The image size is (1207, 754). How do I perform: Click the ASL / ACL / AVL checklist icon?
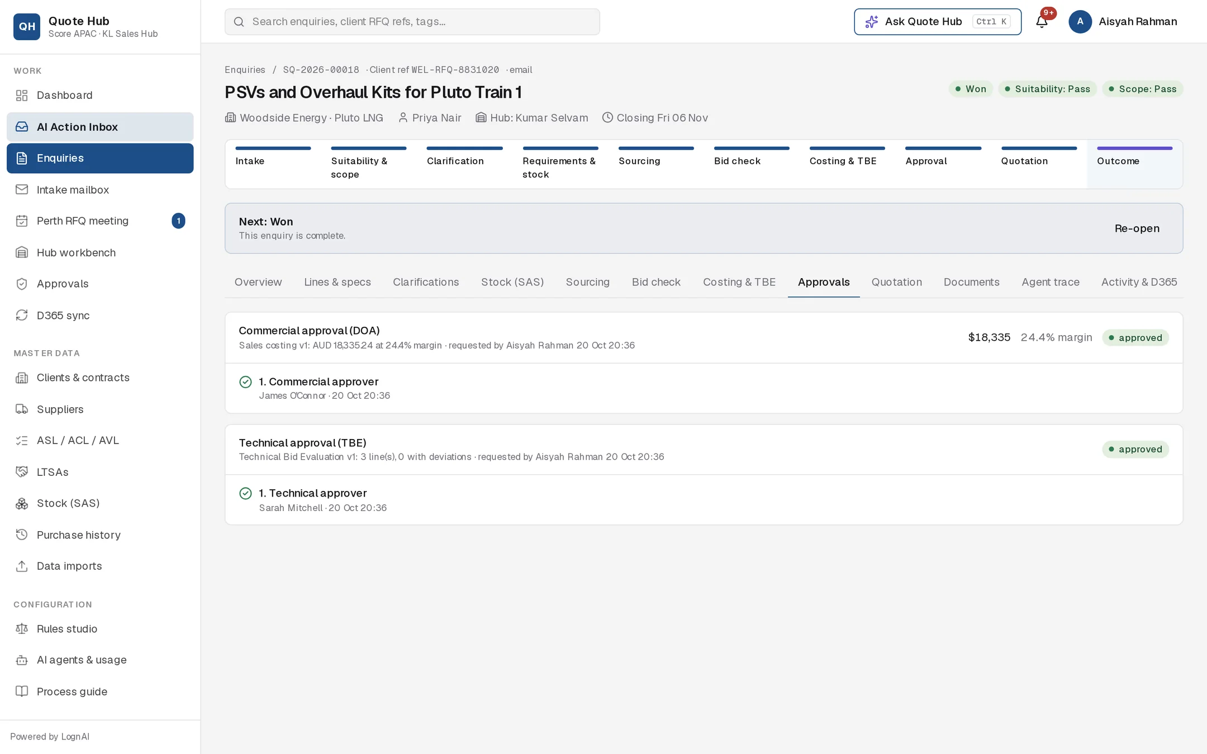pyautogui.click(x=22, y=441)
